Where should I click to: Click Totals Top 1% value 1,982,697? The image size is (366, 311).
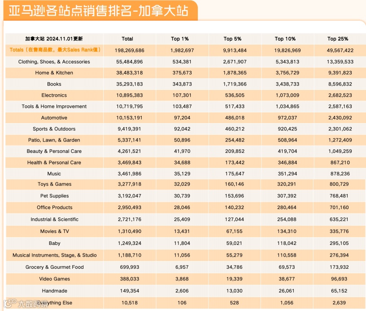[182, 50]
